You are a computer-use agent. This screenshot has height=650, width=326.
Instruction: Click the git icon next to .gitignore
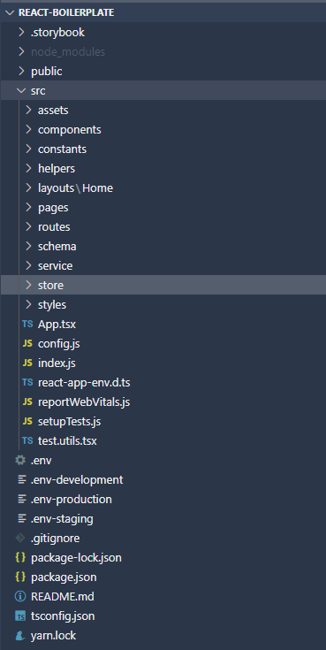[20, 538]
